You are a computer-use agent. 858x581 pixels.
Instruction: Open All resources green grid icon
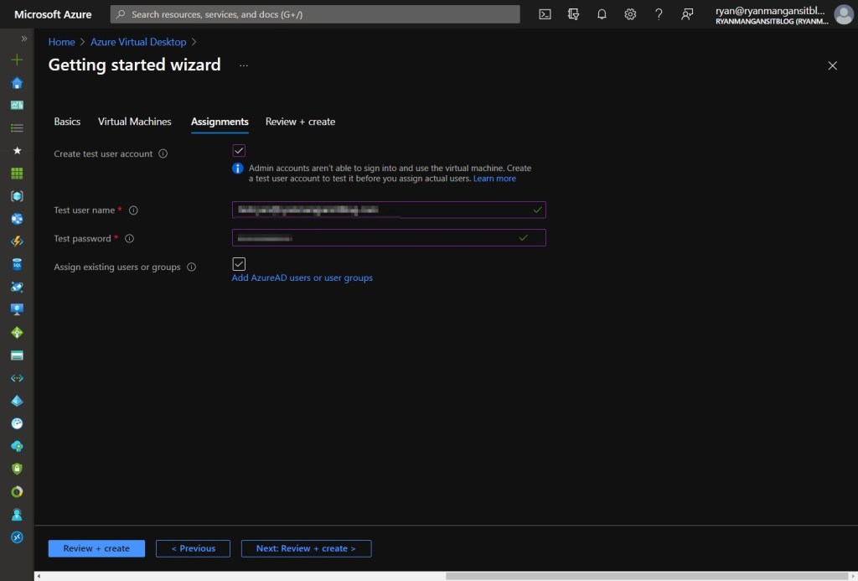[17, 174]
